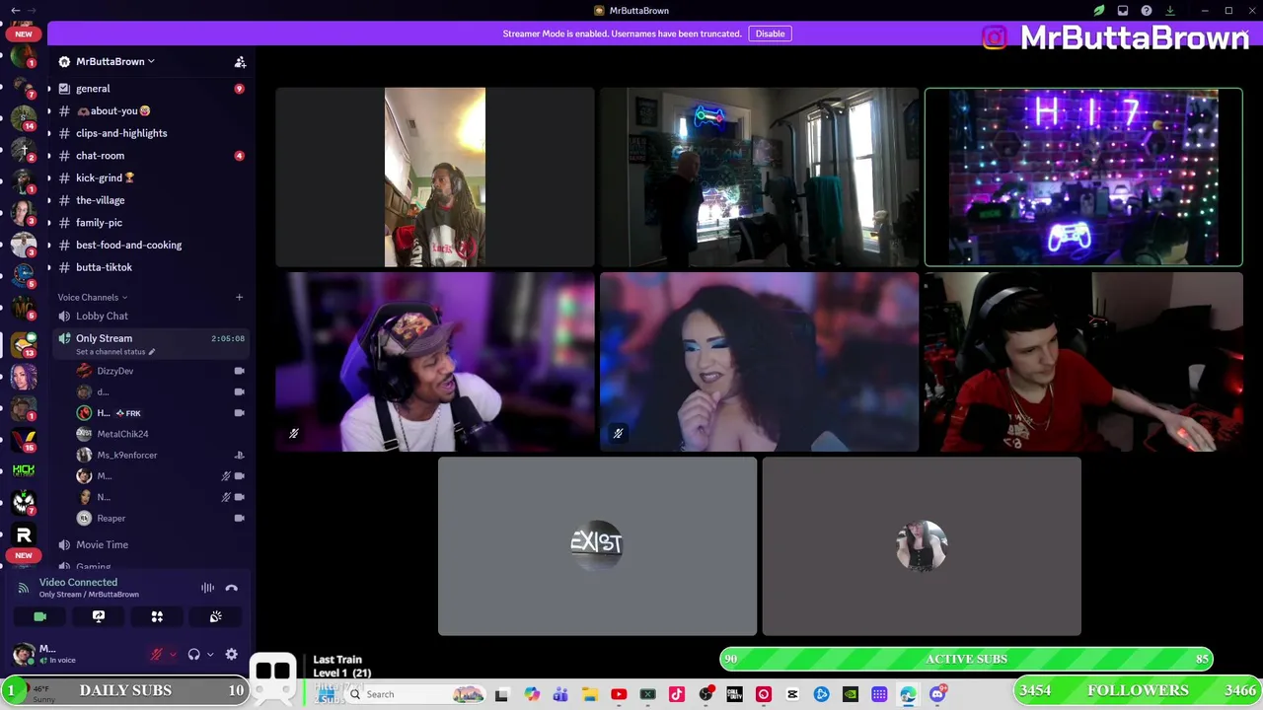Open the download apps icon
1263x710 pixels.
click(1170, 11)
